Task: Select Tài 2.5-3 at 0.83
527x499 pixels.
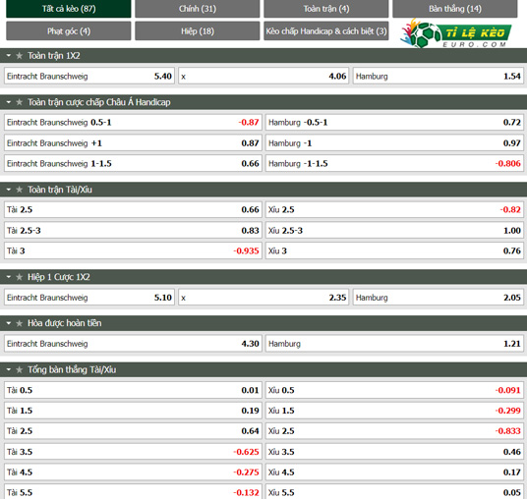Action: (133, 231)
